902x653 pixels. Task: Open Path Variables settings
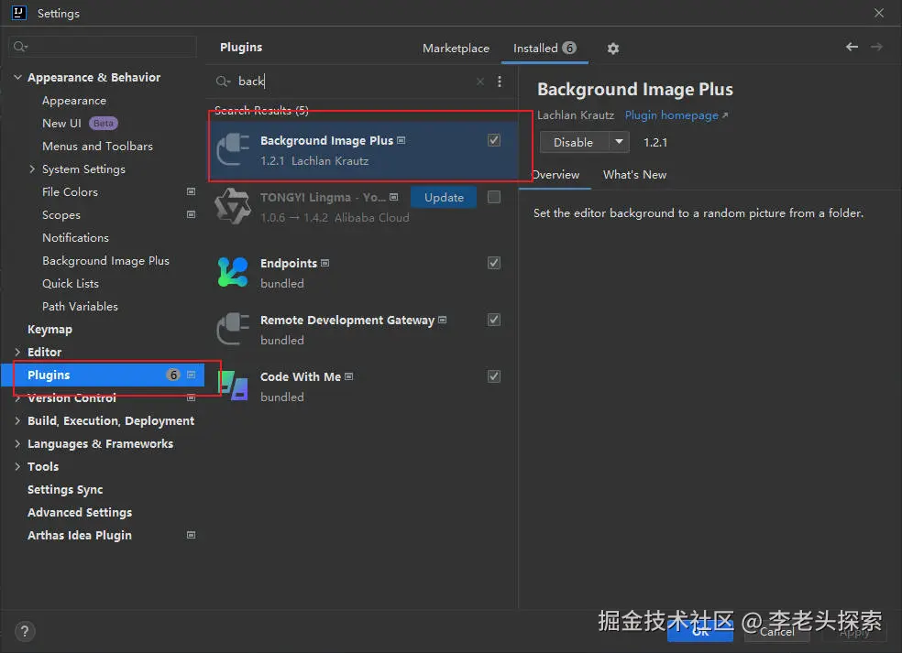[x=80, y=307]
